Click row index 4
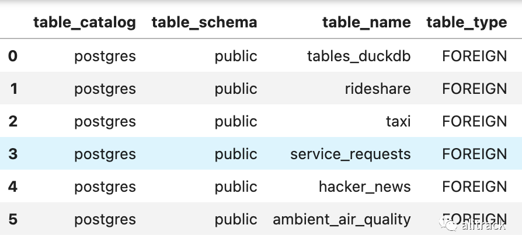This screenshot has width=522, height=246. 13,187
